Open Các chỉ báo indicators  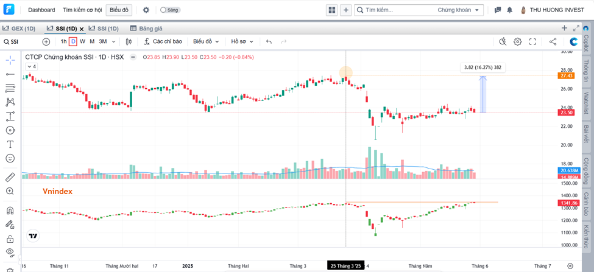pos(163,41)
